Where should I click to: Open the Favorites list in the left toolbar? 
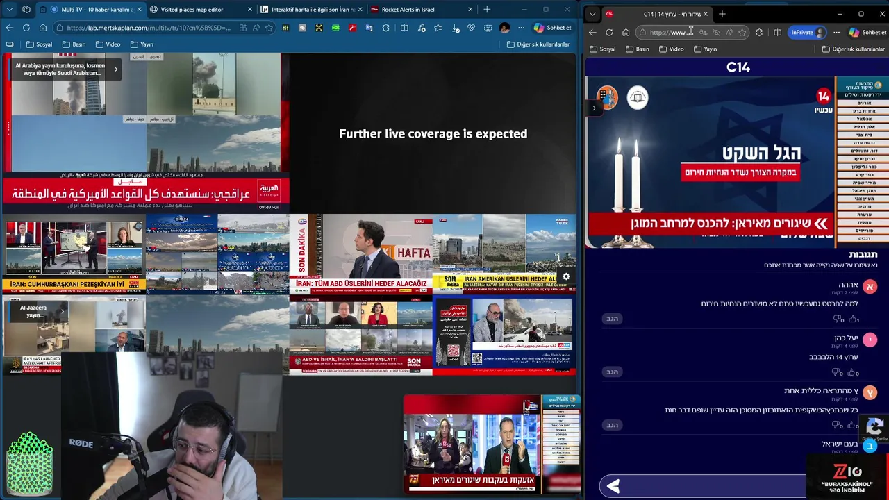pos(438,28)
